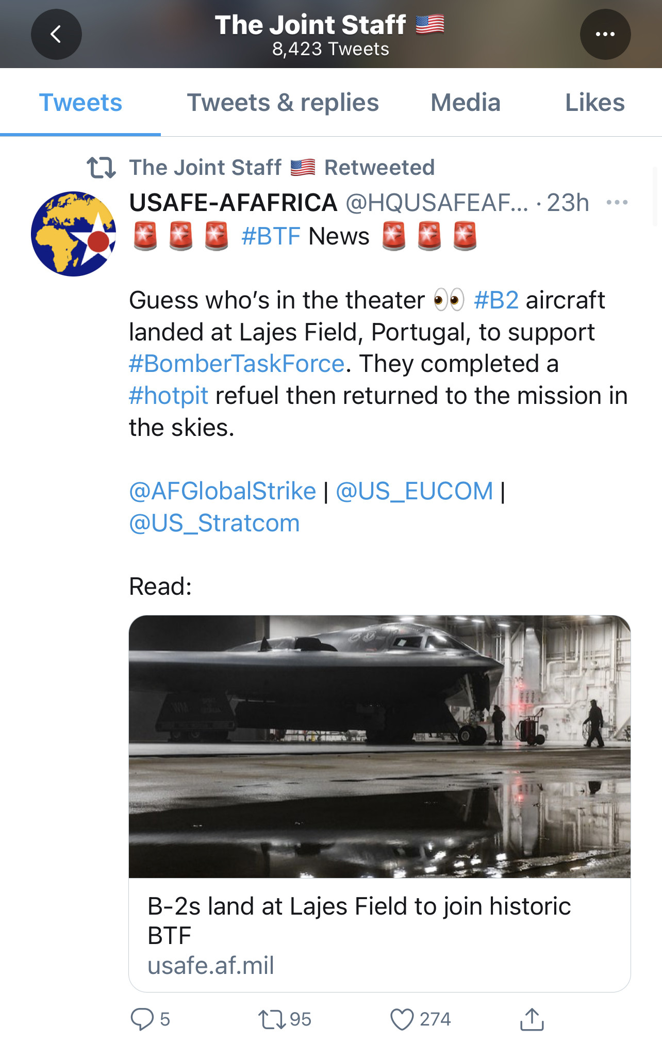
Task: Follow the #hotpit hashtag link
Action: (169, 396)
